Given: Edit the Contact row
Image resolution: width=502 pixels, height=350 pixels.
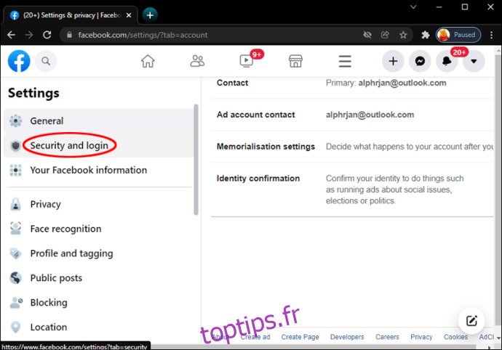Looking at the screenshot, I should pyautogui.click(x=352, y=83).
